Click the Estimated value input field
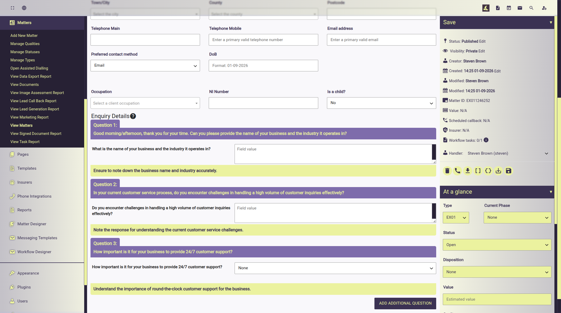This screenshot has height=313, width=561. (x=497, y=299)
